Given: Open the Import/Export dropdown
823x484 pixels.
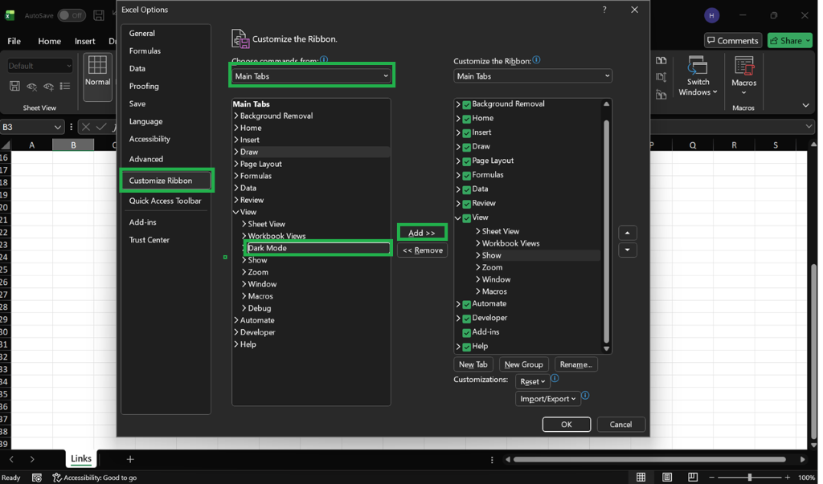Looking at the screenshot, I should [x=547, y=399].
